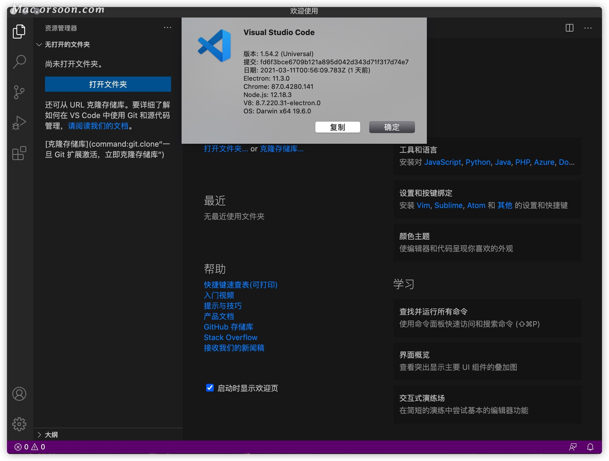Click the 复制 button in About dialog
Viewport: 609px width, 461px height.
tap(337, 127)
